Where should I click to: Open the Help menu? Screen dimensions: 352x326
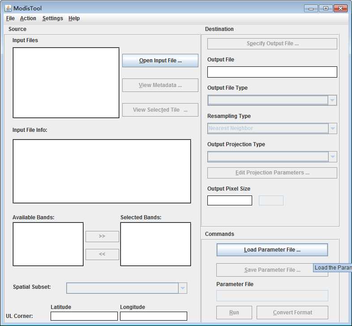pos(74,18)
